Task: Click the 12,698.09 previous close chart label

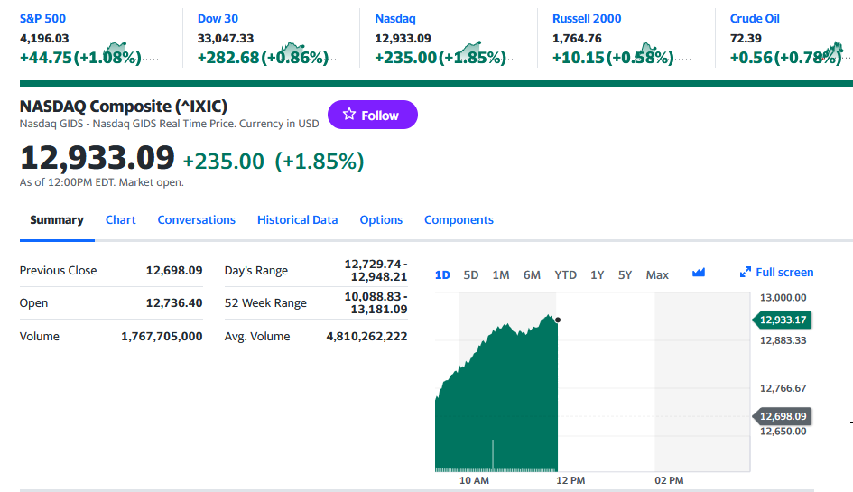Action: (x=783, y=416)
